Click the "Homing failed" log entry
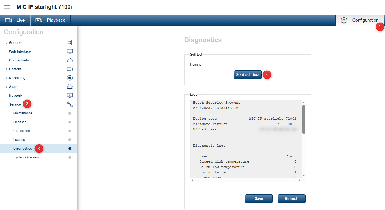 click(214, 172)
